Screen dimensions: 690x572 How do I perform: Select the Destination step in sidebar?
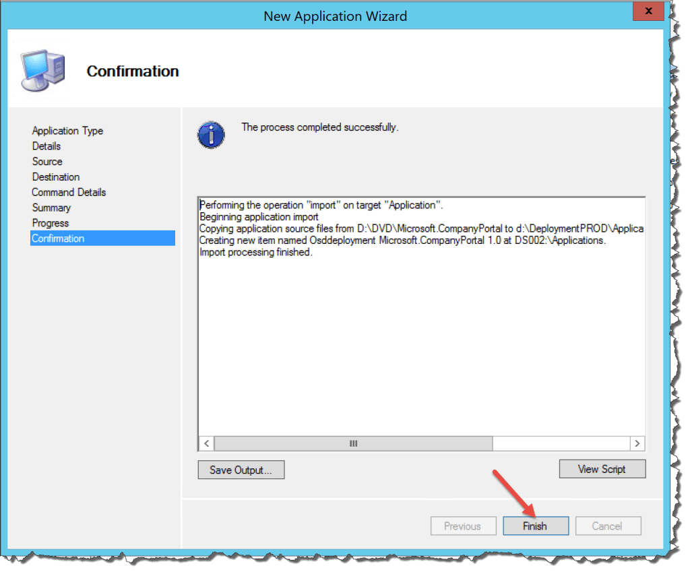click(56, 177)
